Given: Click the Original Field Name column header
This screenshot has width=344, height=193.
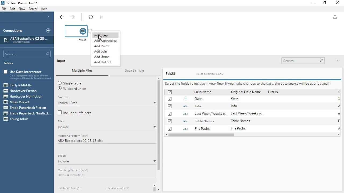Looking at the screenshot, I should tap(246, 92).
